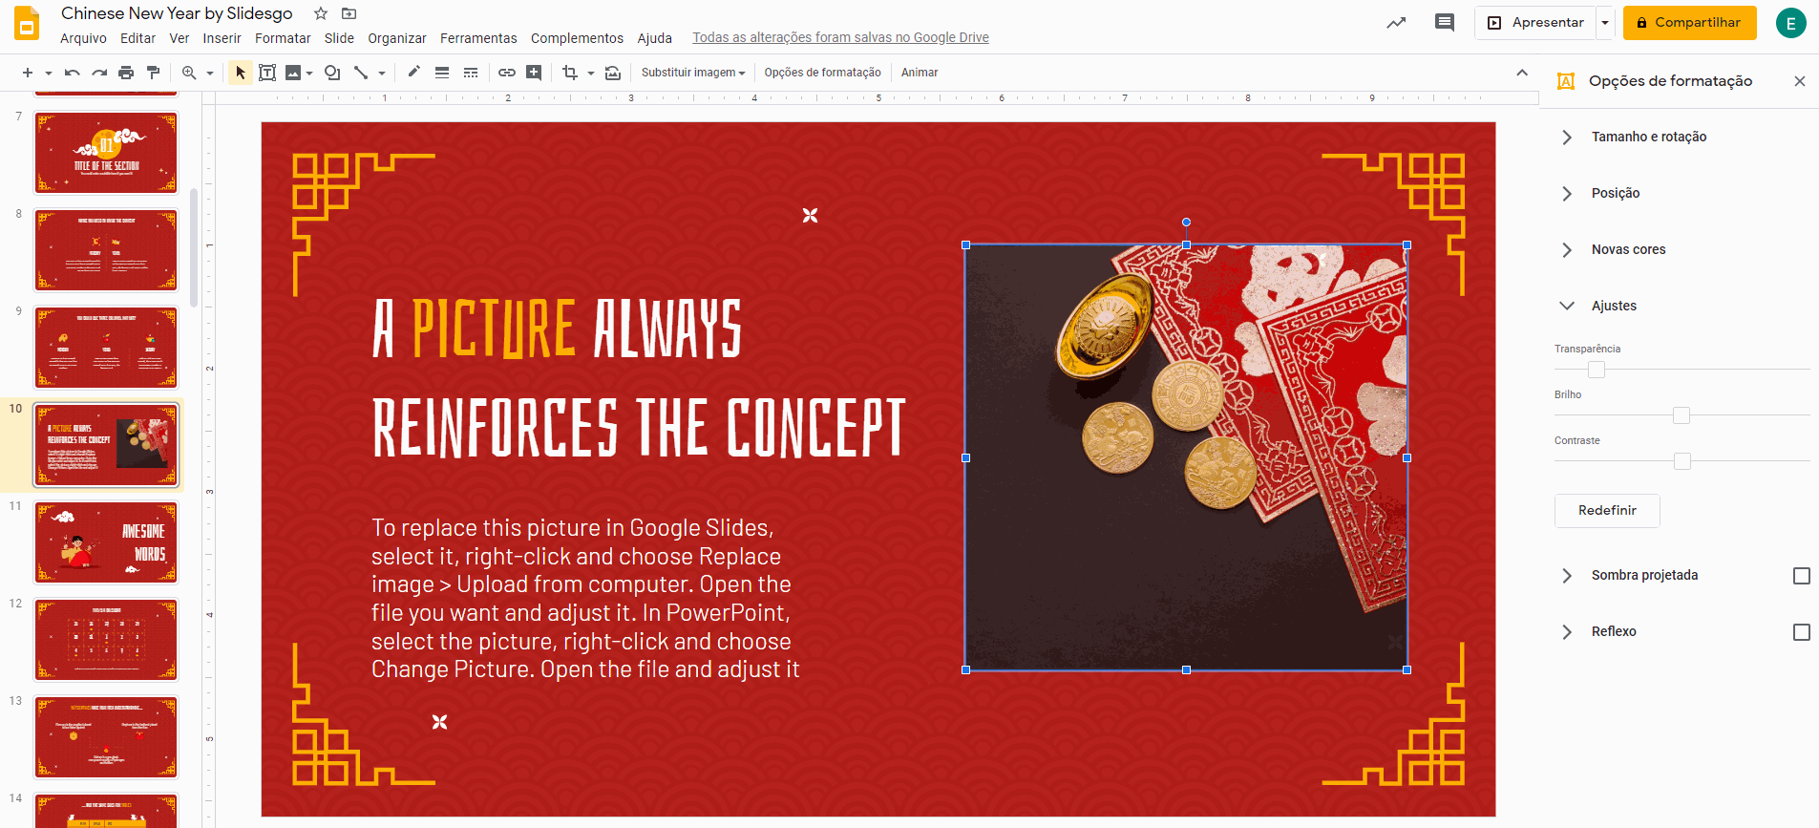Click the Compartilhar button
Screen dimensions: 1819x828
(x=1689, y=23)
